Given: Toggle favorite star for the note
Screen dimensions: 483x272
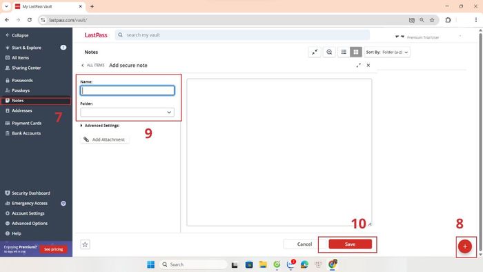Looking at the screenshot, I should pyautogui.click(x=85, y=244).
